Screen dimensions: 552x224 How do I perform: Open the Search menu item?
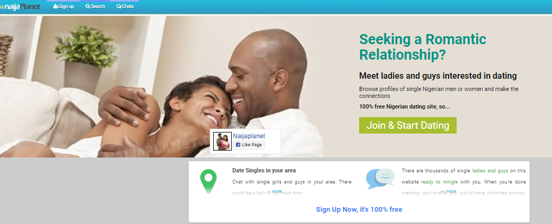click(95, 6)
